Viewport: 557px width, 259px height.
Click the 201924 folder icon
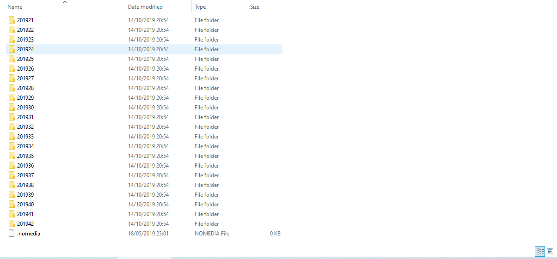(x=12, y=49)
